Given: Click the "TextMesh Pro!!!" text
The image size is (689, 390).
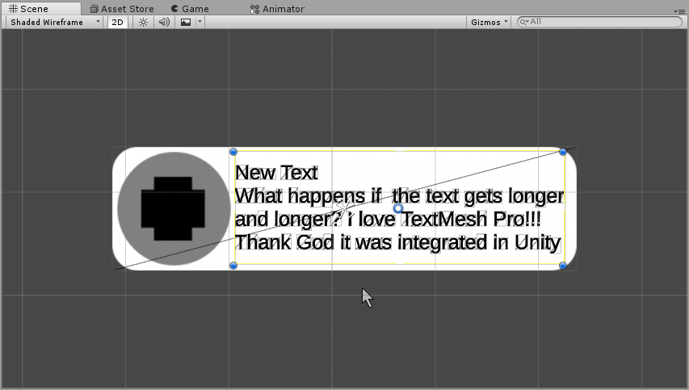Looking at the screenshot, I should [x=471, y=219].
